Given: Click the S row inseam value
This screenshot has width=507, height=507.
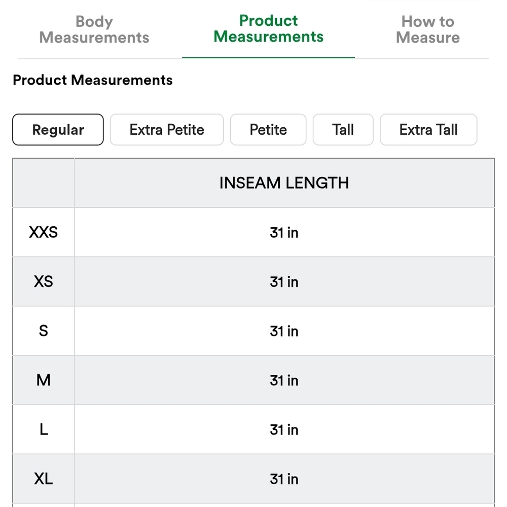Looking at the screenshot, I should coord(284,331).
